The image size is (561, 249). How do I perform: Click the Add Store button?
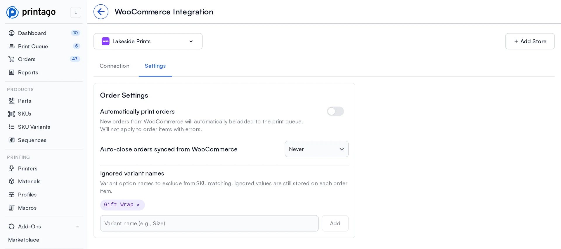click(530, 41)
